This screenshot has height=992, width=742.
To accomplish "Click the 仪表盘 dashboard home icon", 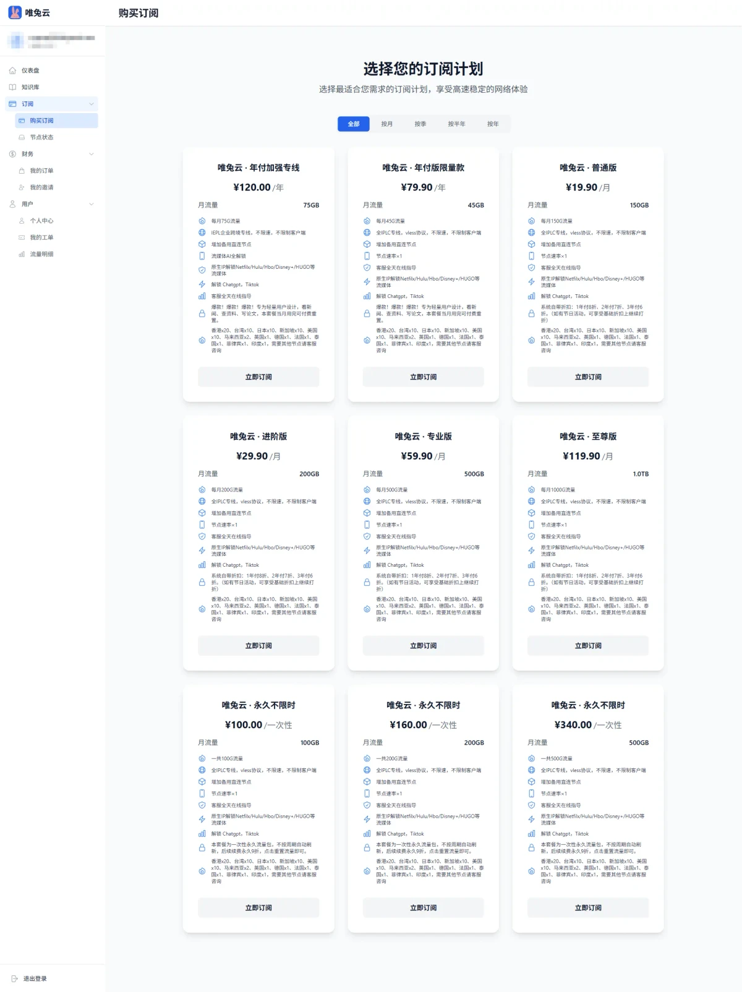I will (x=12, y=70).
